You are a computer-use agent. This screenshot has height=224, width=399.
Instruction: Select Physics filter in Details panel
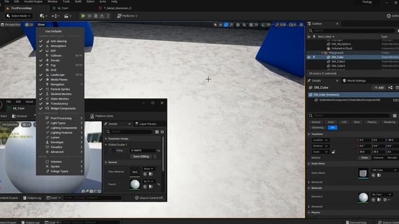coord(372,122)
